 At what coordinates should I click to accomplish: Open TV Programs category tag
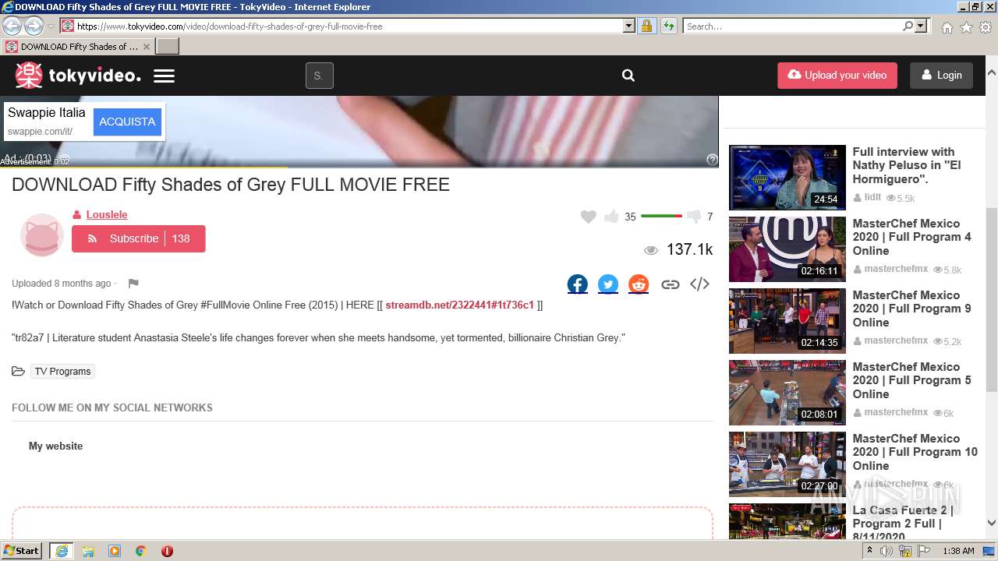pos(62,372)
